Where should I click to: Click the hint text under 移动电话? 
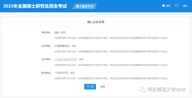(111, 78)
